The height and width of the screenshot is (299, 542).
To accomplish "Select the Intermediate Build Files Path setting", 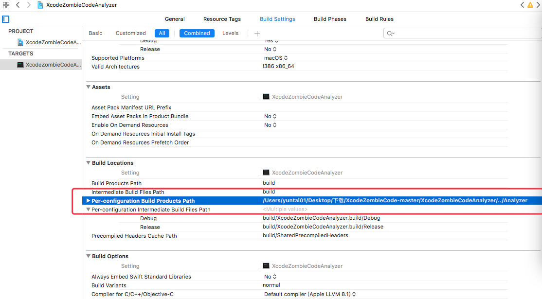I will pos(127,192).
